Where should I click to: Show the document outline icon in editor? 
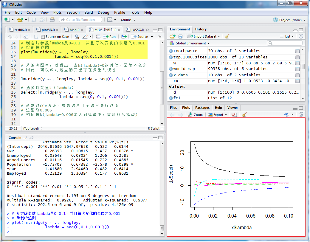pyautogui.click(x=159, y=37)
